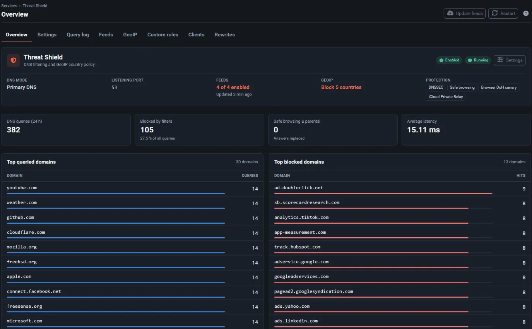Click the Services breadcrumb link
The width and height of the screenshot is (532, 329).
tap(9, 6)
